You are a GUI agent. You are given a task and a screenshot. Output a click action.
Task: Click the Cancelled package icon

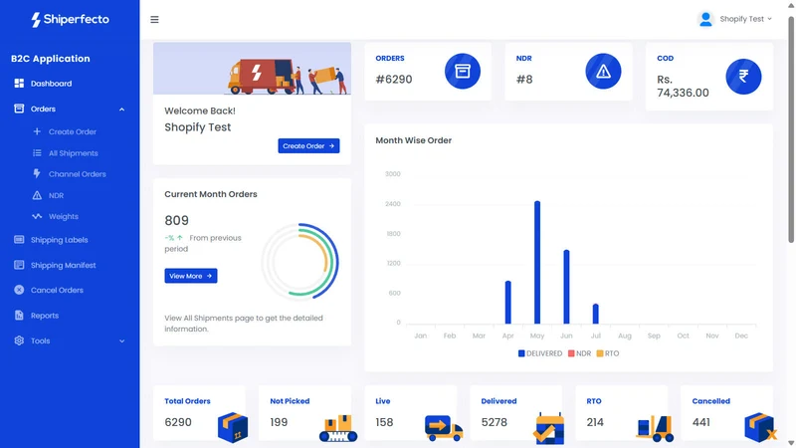point(760,427)
